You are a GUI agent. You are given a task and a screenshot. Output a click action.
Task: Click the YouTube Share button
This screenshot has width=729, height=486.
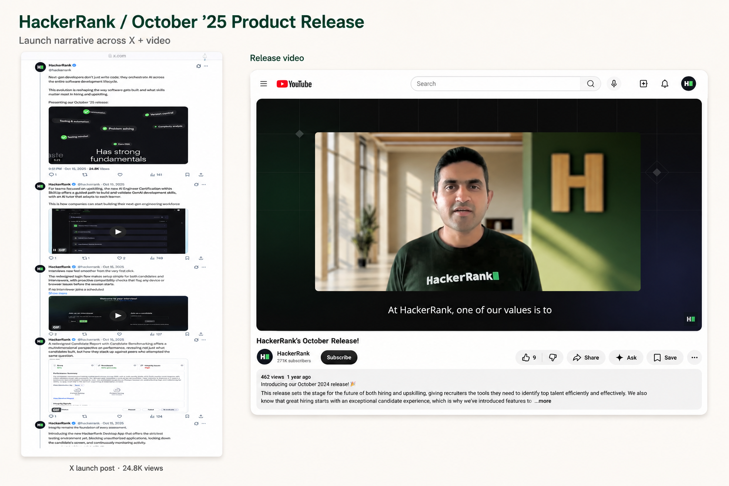[x=586, y=357]
